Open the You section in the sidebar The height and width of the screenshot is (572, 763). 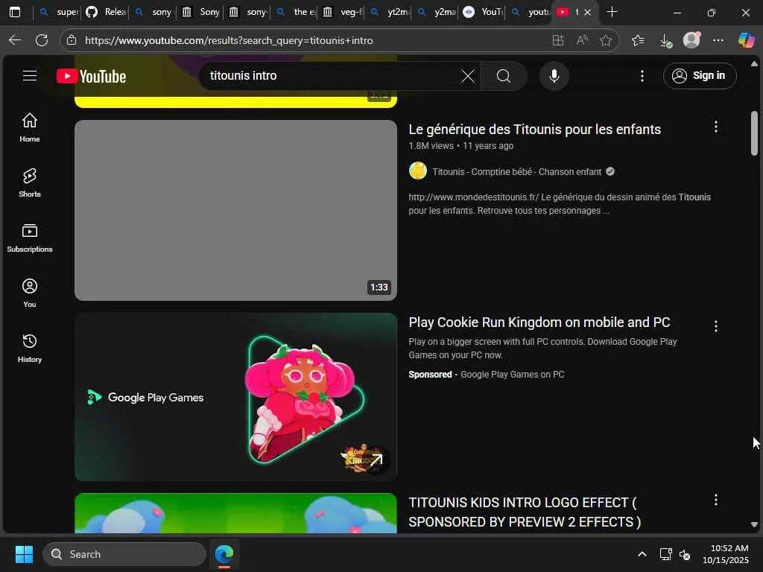tap(30, 293)
